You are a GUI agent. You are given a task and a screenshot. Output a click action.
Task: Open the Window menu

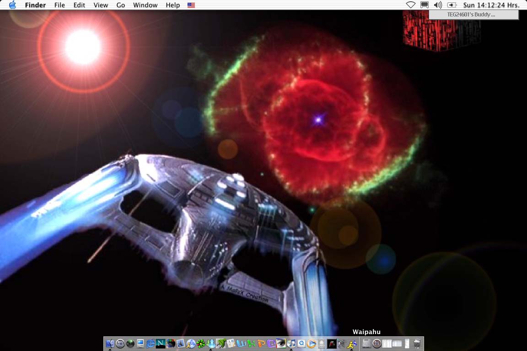point(145,5)
